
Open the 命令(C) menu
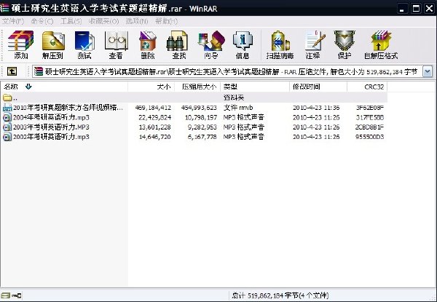pos(42,21)
